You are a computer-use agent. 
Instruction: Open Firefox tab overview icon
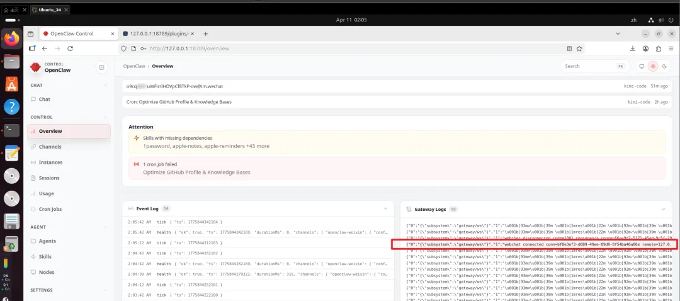(x=30, y=34)
